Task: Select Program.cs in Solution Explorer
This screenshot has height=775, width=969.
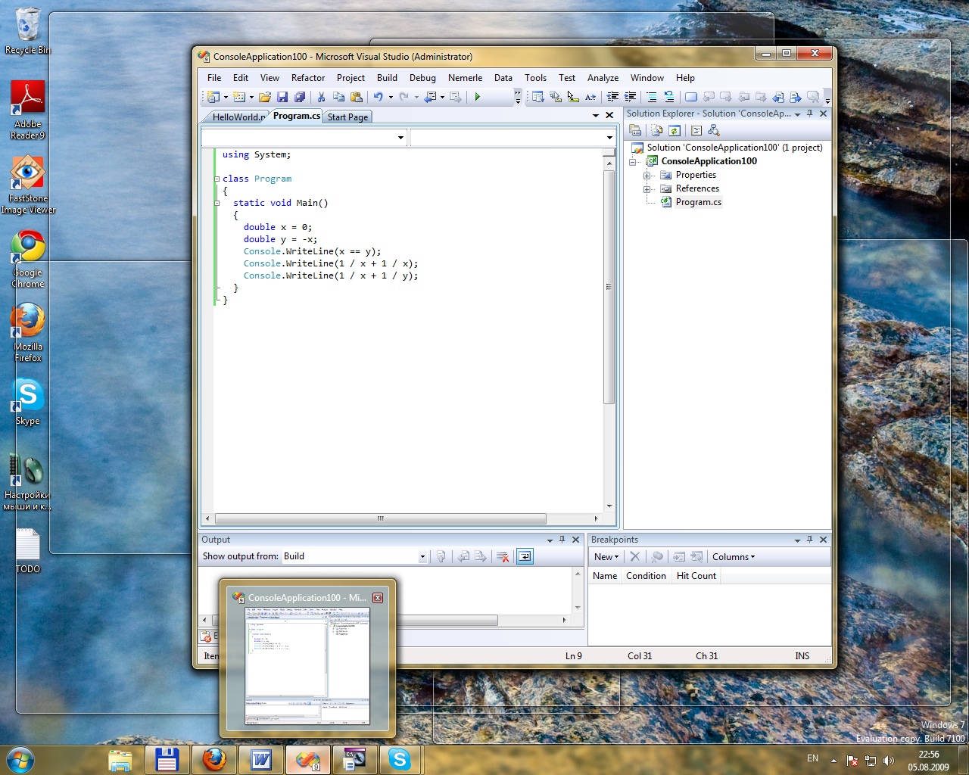Action: coord(698,202)
